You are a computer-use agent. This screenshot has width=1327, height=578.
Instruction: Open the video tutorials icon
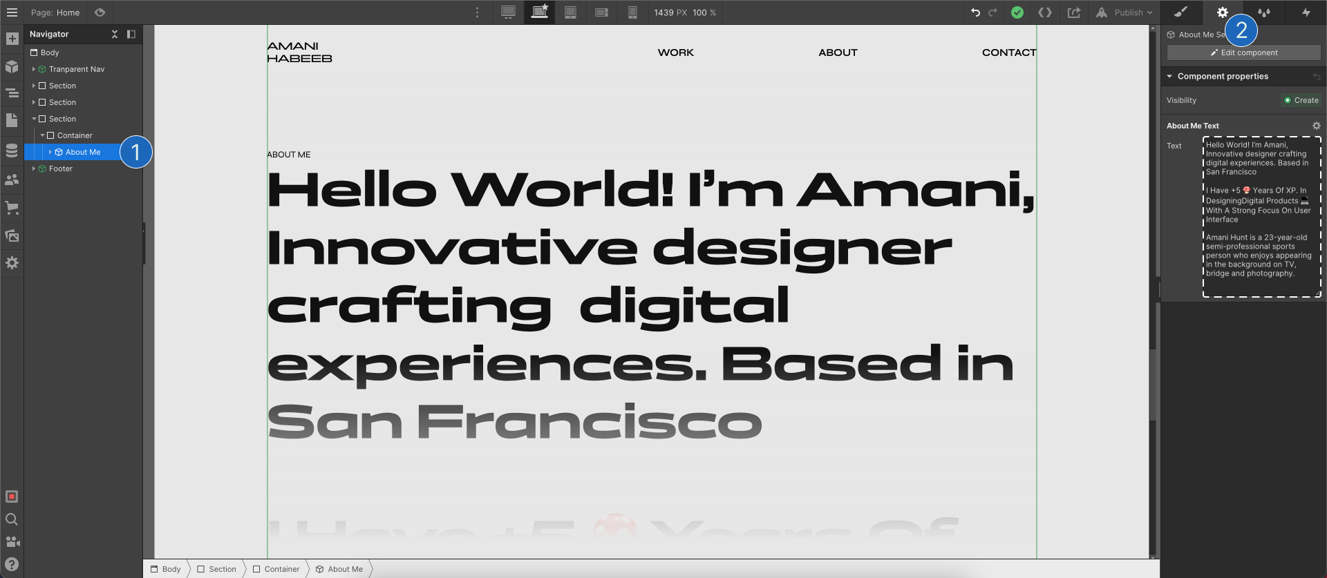(12, 542)
